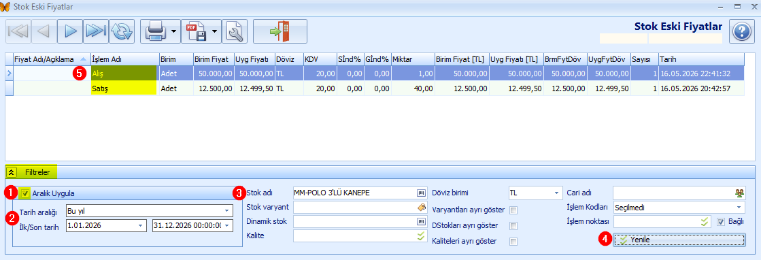Click the Cari adı input field

point(674,193)
